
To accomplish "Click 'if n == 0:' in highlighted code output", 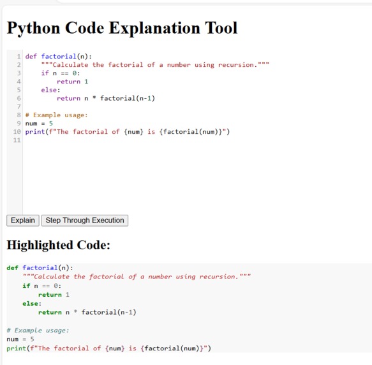I will click(41, 286).
